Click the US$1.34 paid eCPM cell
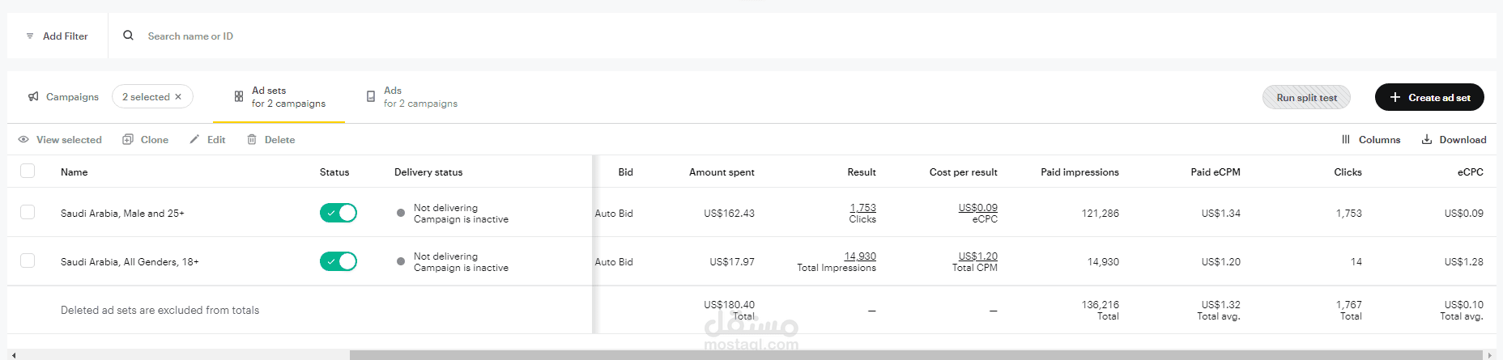1503x360 pixels. tap(1221, 214)
